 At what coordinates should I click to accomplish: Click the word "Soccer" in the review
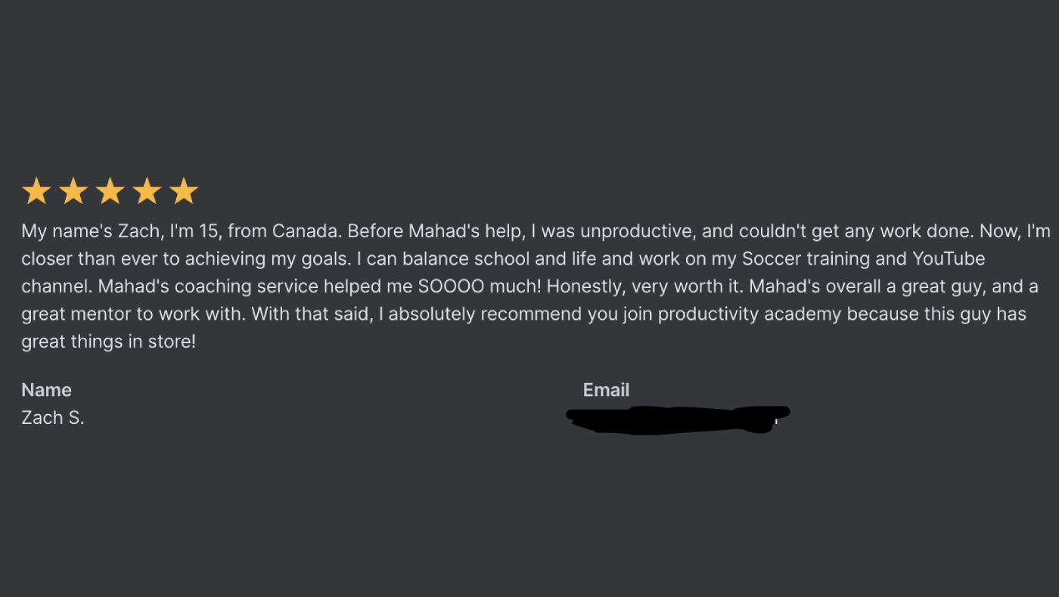pyautogui.click(x=771, y=259)
